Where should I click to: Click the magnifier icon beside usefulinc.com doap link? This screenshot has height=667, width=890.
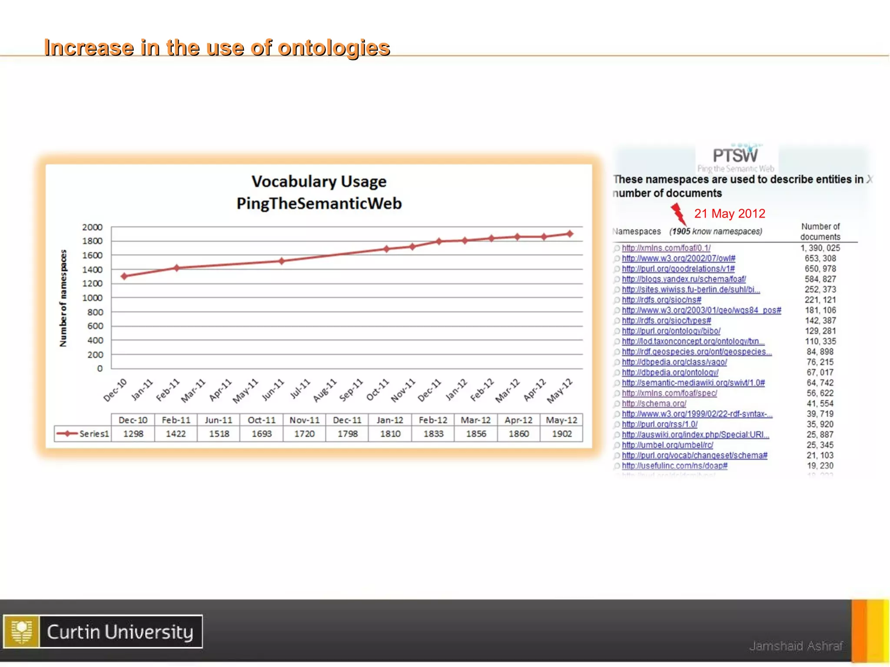tap(617, 466)
